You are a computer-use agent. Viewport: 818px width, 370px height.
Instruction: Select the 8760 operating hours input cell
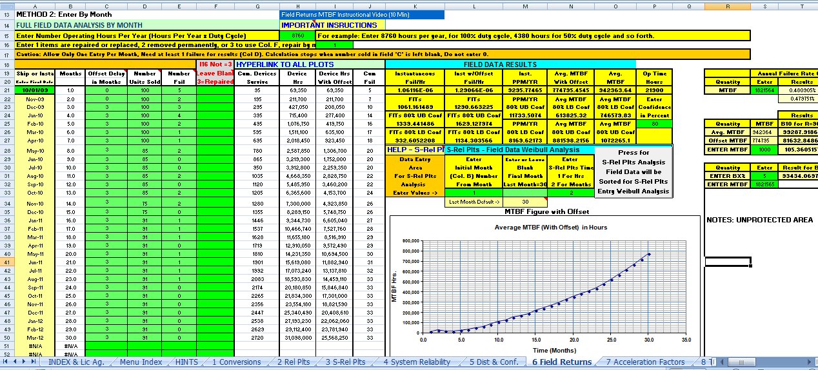(x=297, y=35)
